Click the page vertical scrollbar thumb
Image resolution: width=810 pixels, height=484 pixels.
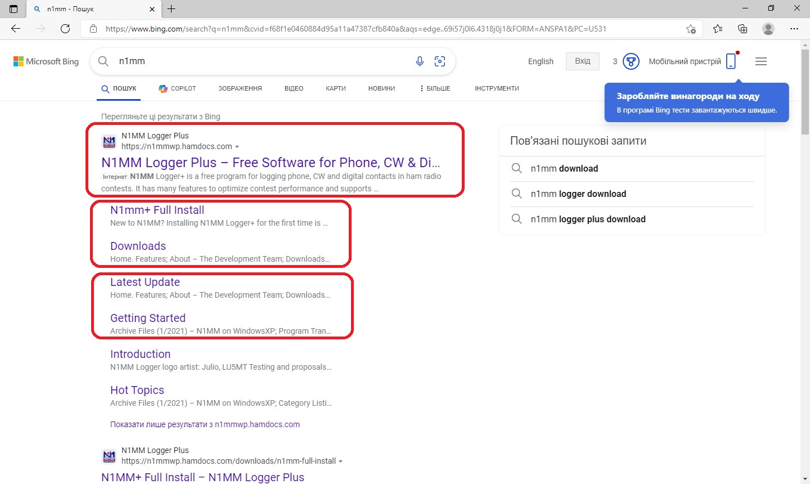click(x=805, y=93)
